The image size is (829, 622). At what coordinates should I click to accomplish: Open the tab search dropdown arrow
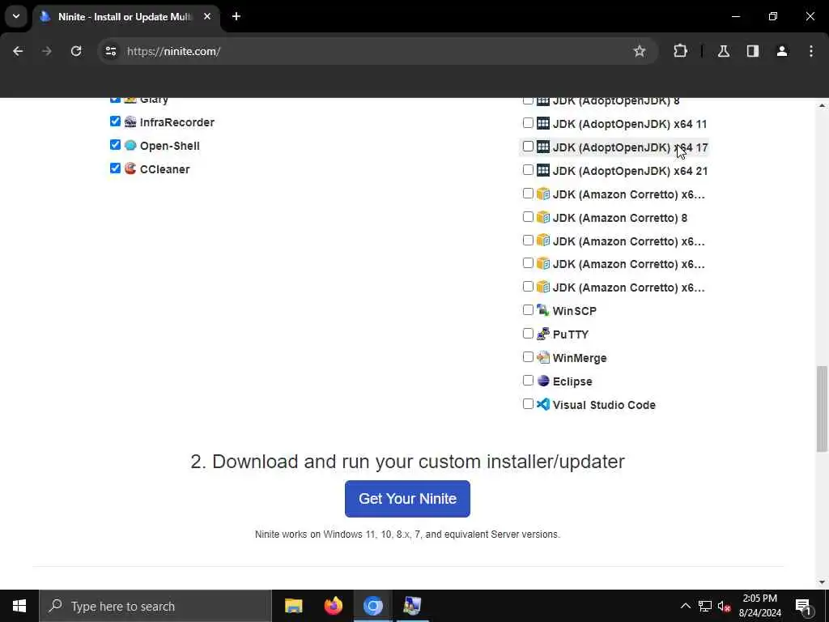point(16,16)
